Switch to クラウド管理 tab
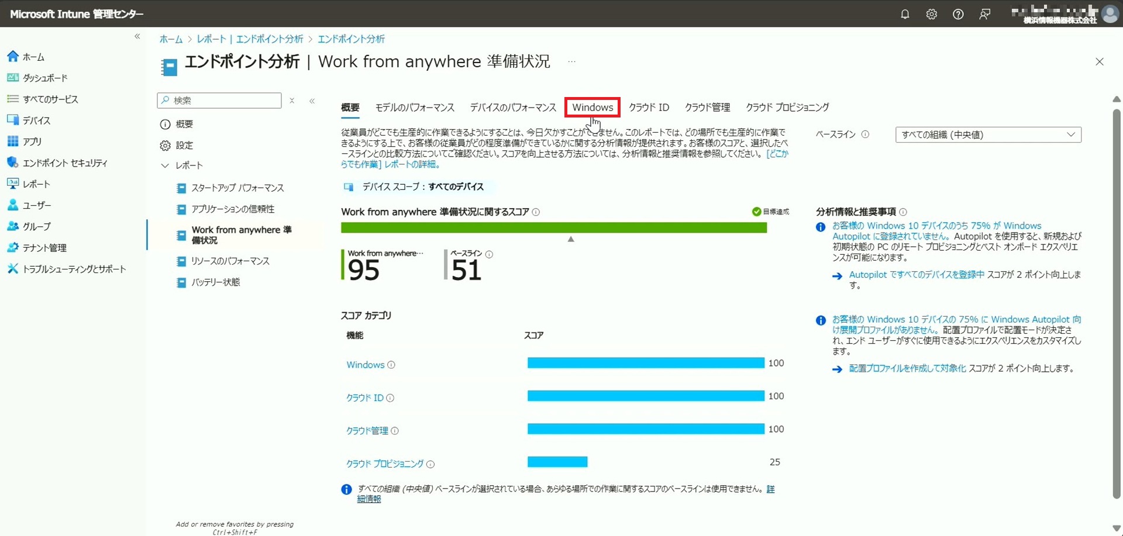 pos(707,108)
